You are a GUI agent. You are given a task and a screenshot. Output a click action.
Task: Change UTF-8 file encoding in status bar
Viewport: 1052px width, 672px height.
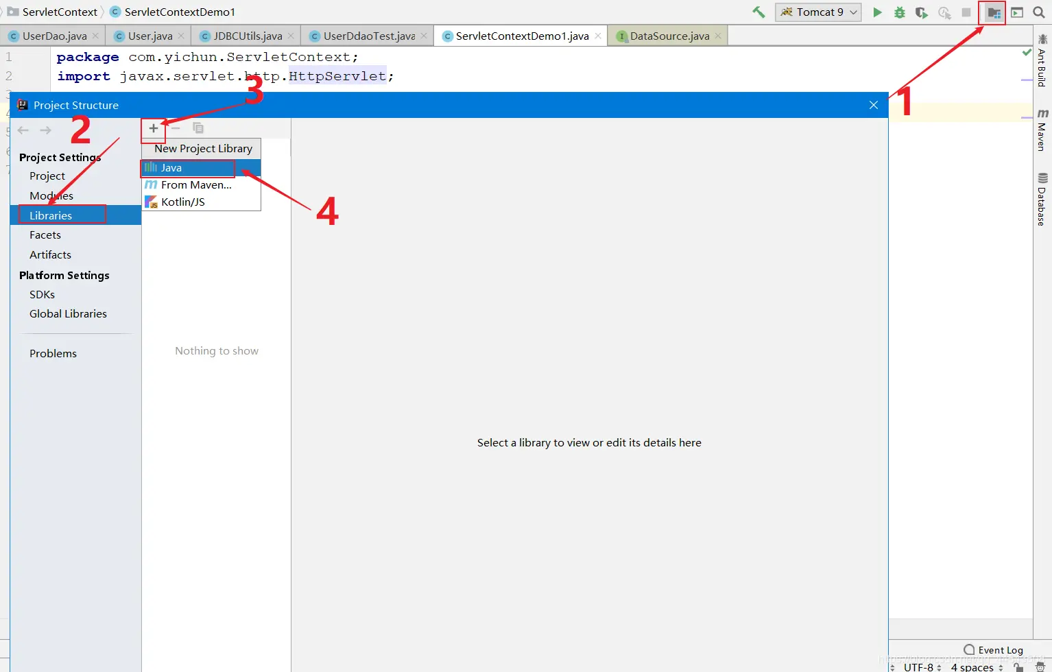tap(922, 667)
